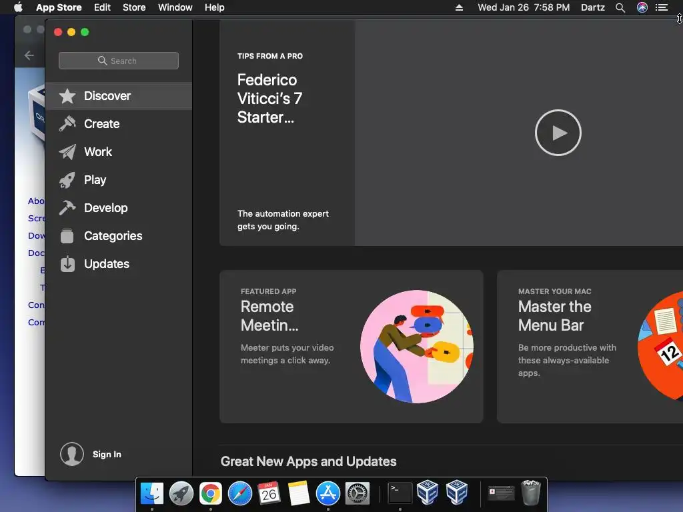Screen dimensions: 683x512
Task: Open the Window menu
Action: coord(175,7)
